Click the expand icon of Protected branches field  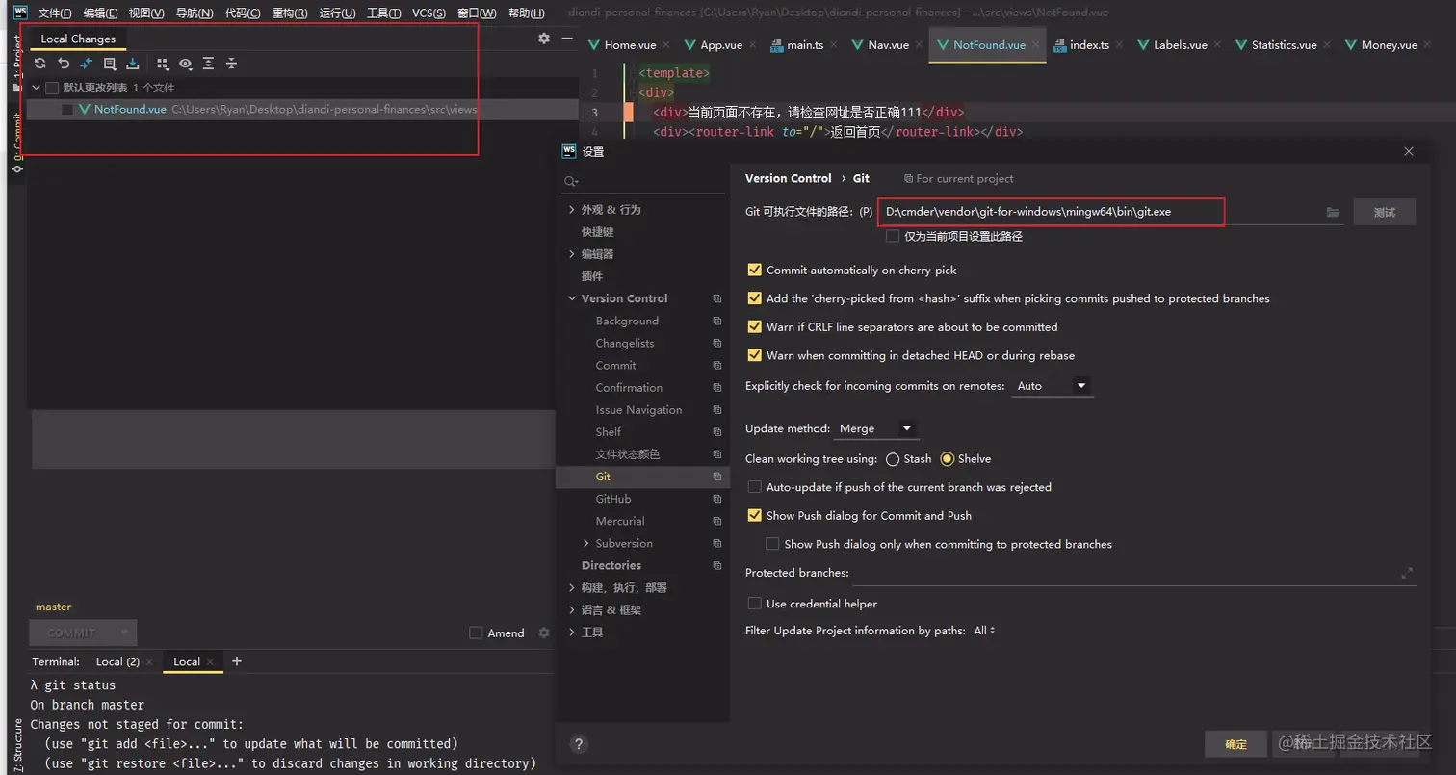click(x=1407, y=574)
